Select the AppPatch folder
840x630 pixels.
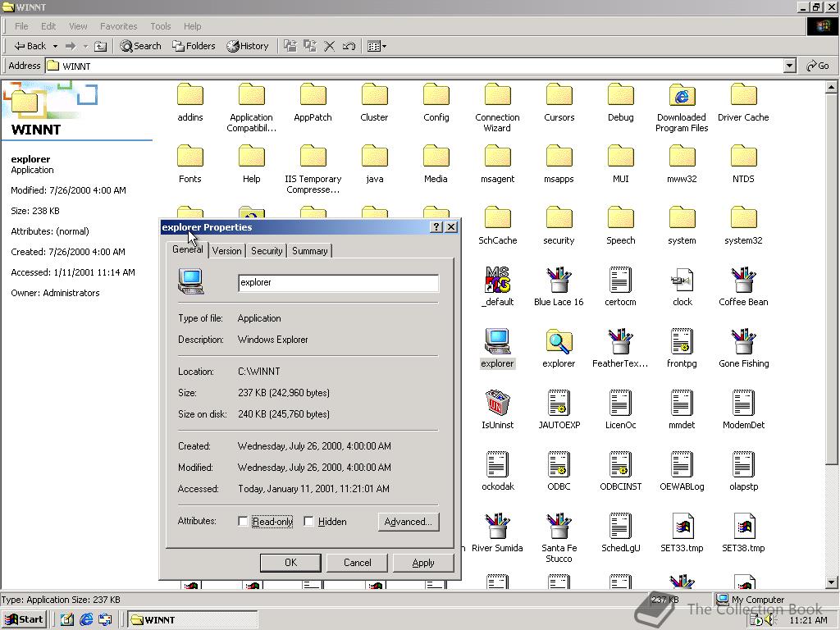pyautogui.click(x=313, y=103)
